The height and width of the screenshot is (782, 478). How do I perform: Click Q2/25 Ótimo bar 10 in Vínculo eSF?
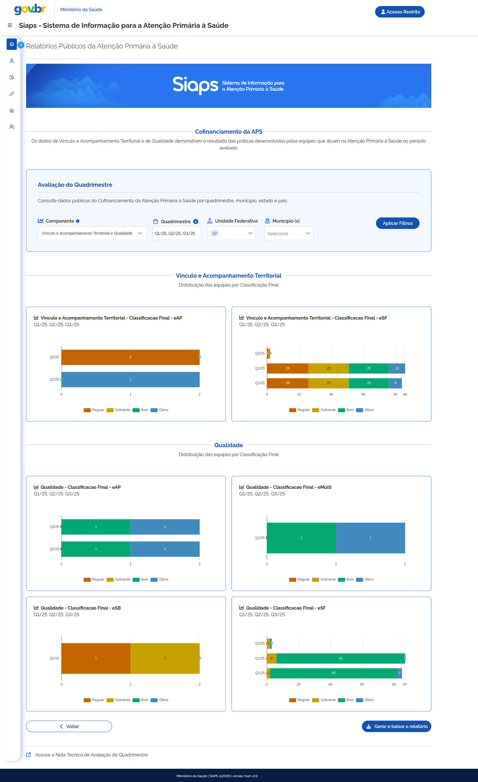point(397,368)
